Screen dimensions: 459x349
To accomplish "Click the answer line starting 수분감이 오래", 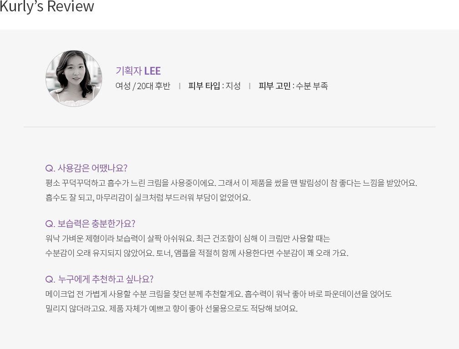I will pos(197,253).
